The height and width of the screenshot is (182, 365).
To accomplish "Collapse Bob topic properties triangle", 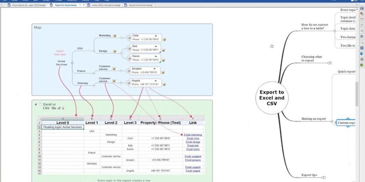I will [156, 46].
